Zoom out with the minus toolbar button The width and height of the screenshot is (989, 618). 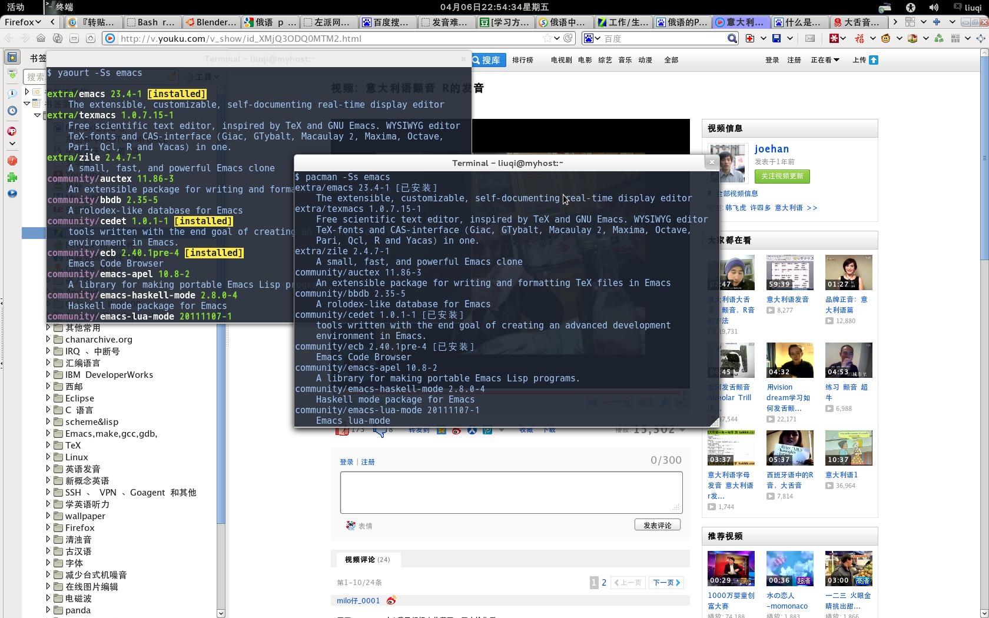[x=74, y=38]
